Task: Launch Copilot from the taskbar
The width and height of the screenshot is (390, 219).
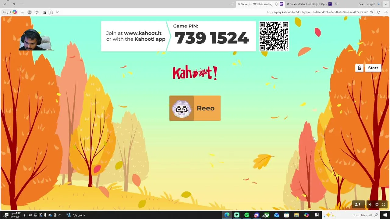Action: pos(307,215)
